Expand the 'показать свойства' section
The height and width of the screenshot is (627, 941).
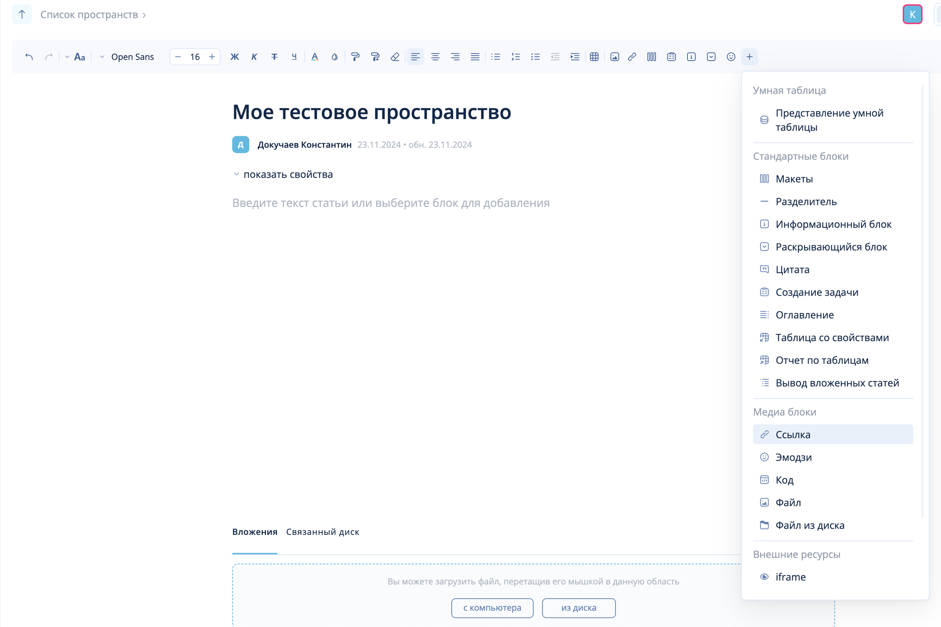283,174
